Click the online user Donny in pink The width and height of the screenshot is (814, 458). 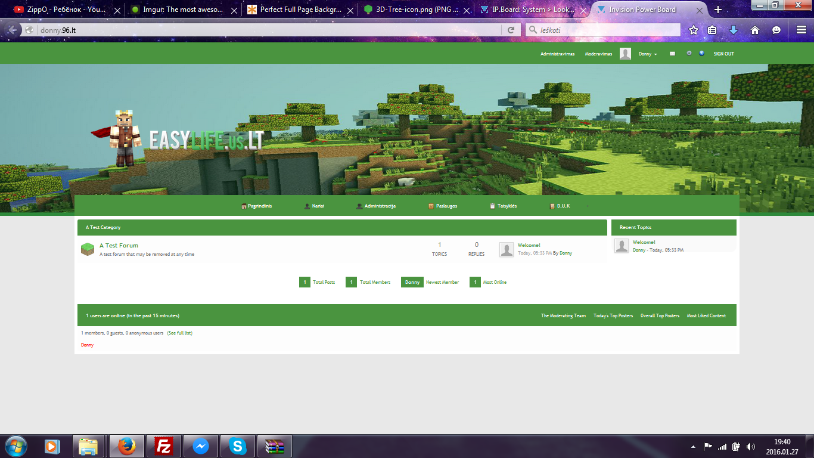coord(87,345)
